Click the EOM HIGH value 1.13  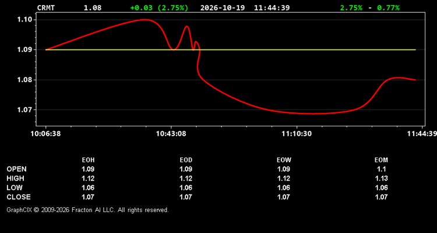(x=381, y=178)
